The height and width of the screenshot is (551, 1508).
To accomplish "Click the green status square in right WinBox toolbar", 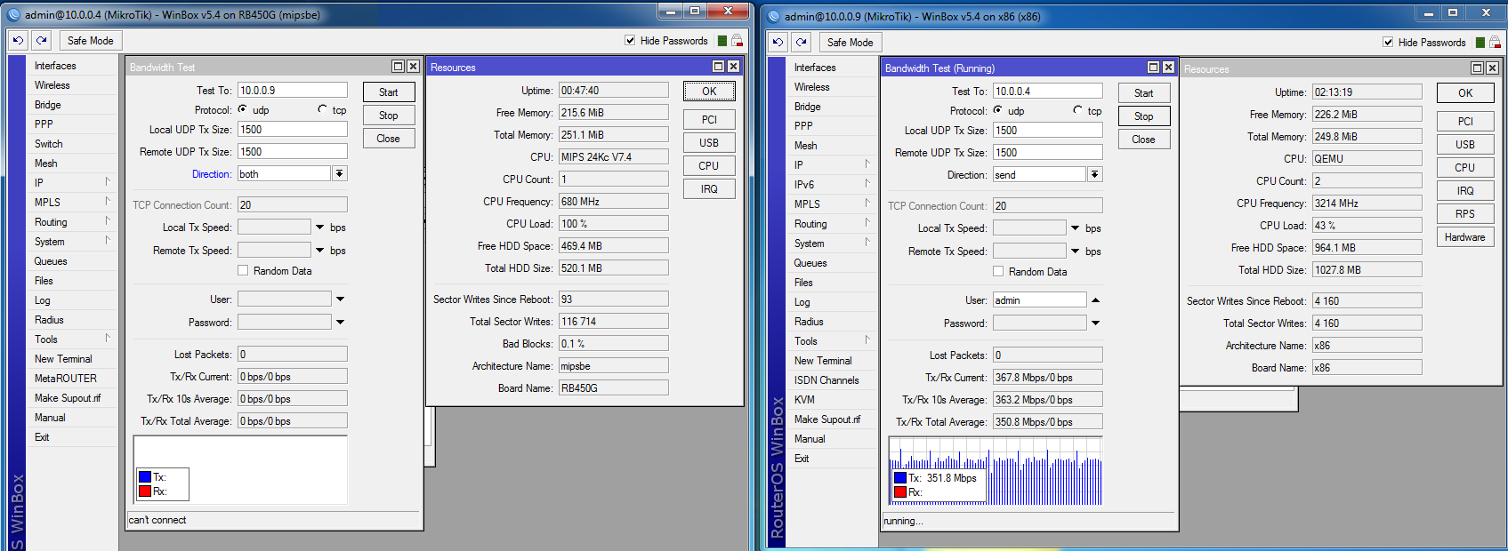I will (x=1480, y=43).
